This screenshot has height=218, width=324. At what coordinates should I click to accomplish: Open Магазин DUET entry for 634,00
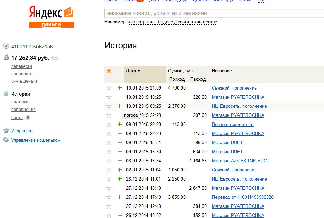pos(227,152)
